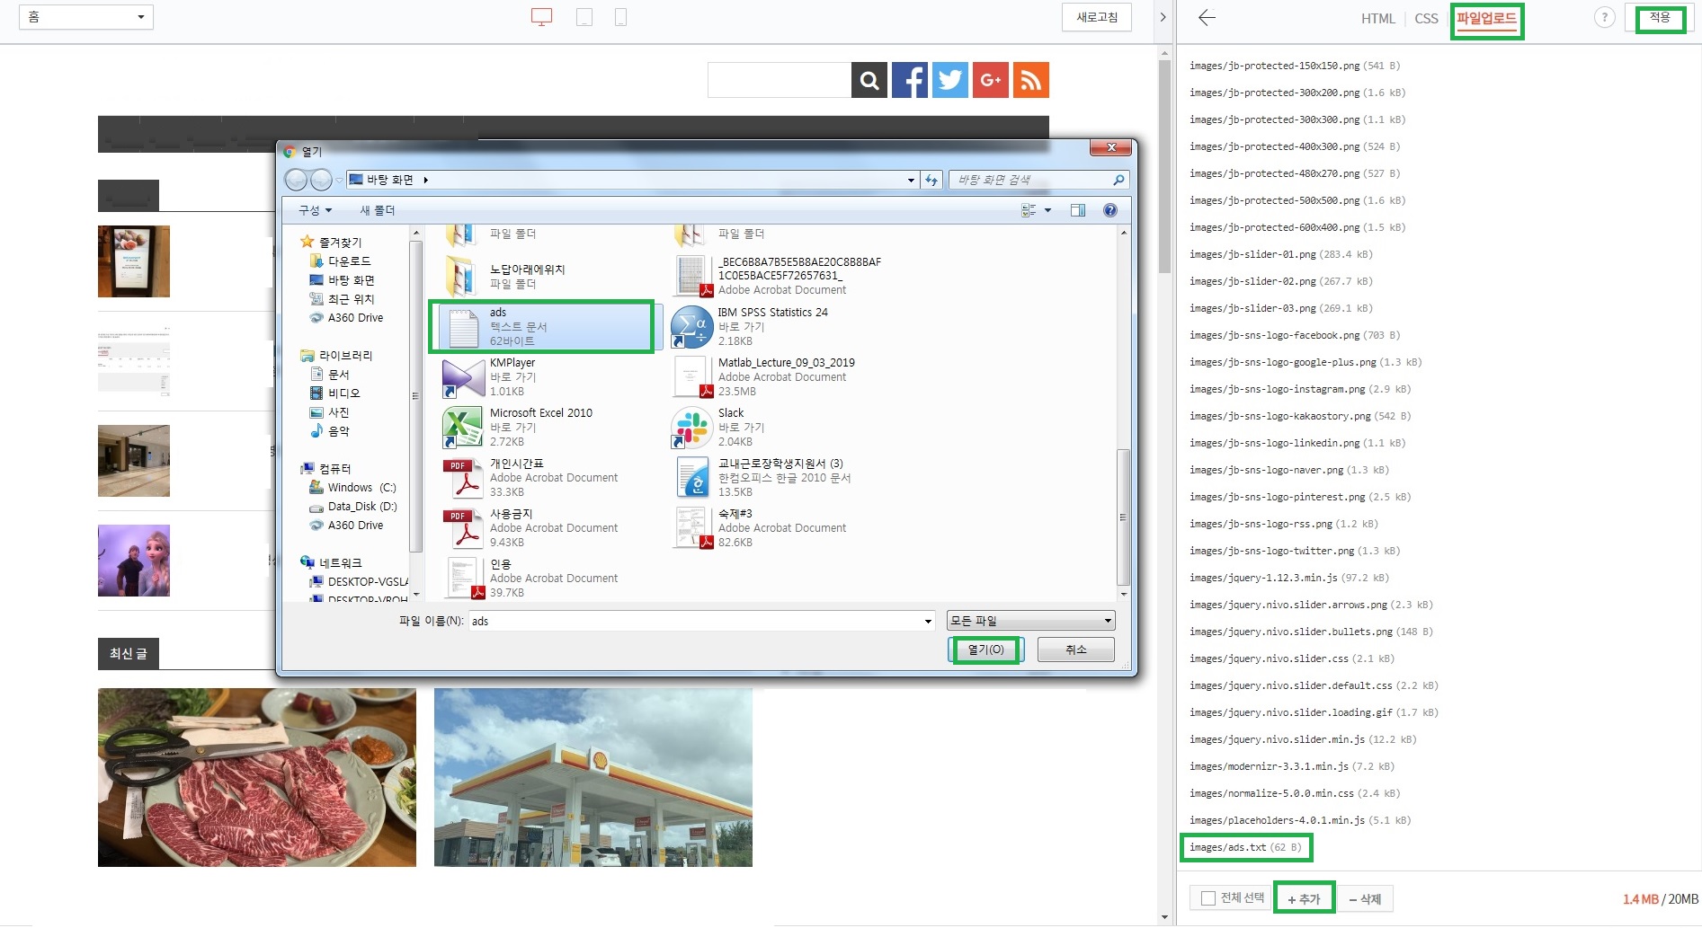Open the 홈 page dropdown
The height and width of the screenshot is (928, 1702).
[86, 17]
